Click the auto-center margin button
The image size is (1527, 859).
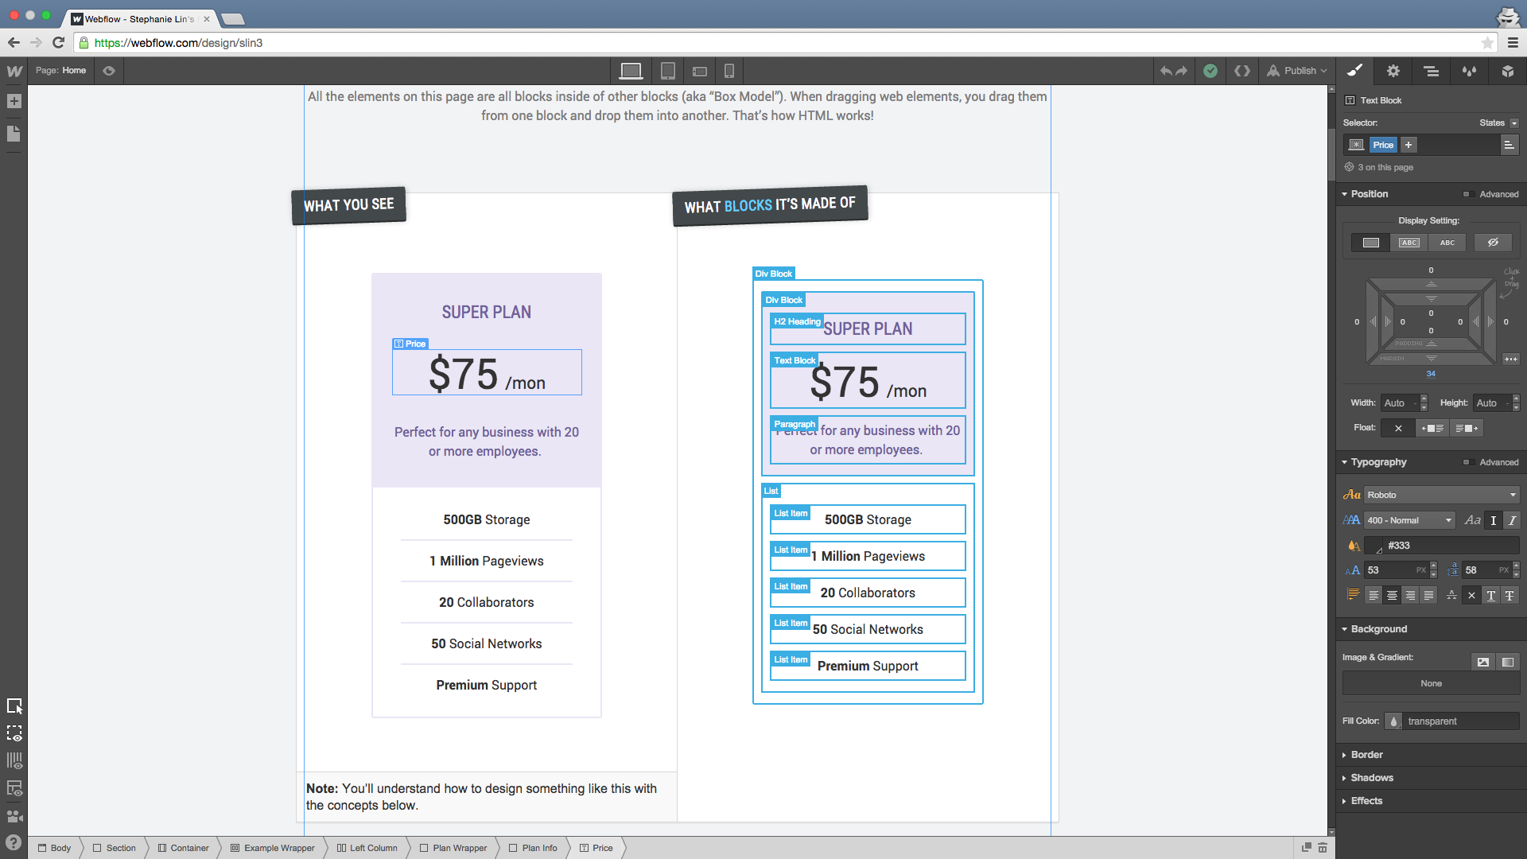(x=1511, y=359)
